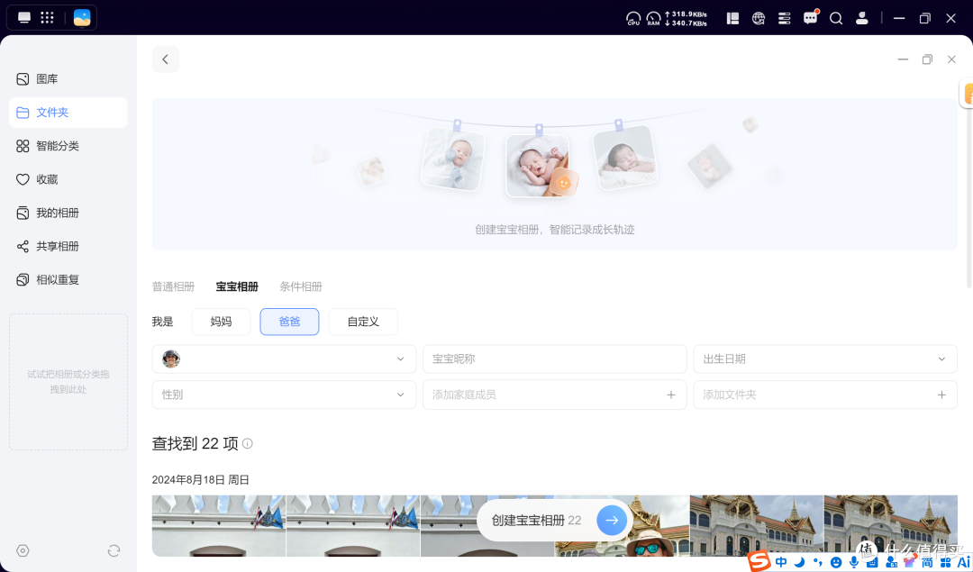
Task: Go back with the left arrow button
Action: (x=166, y=59)
